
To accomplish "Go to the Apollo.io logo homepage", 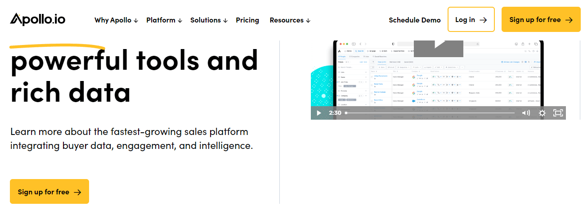I will (x=38, y=19).
